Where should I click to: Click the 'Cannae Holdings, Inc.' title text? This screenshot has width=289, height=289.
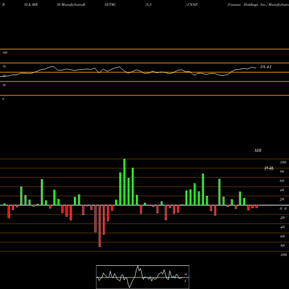tap(247, 5)
